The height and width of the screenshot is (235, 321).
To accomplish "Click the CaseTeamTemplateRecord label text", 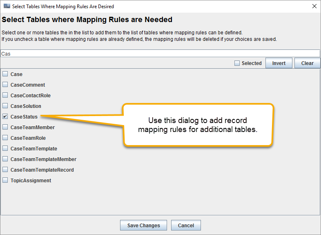I will [x=42, y=170].
